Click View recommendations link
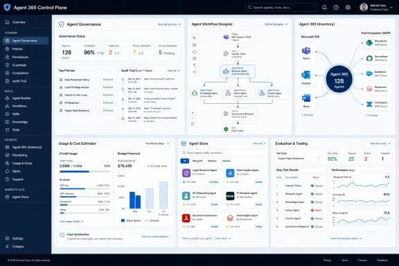Screen dimensions: 399x266 tap(156, 236)
